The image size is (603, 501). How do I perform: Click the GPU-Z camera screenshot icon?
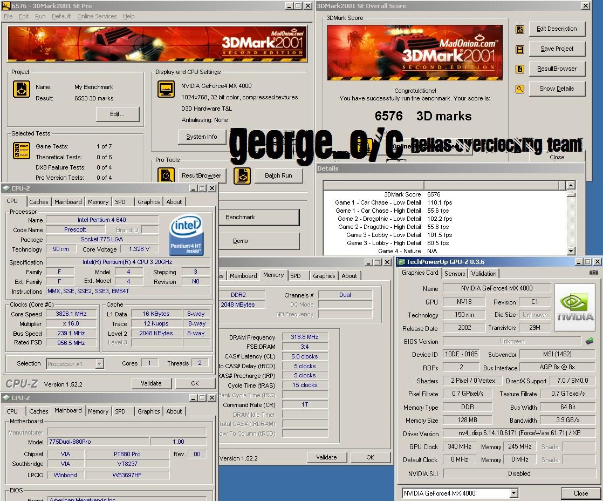(593, 273)
